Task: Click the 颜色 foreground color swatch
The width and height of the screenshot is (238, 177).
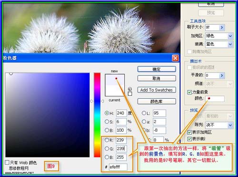Action: tap(215, 99)
